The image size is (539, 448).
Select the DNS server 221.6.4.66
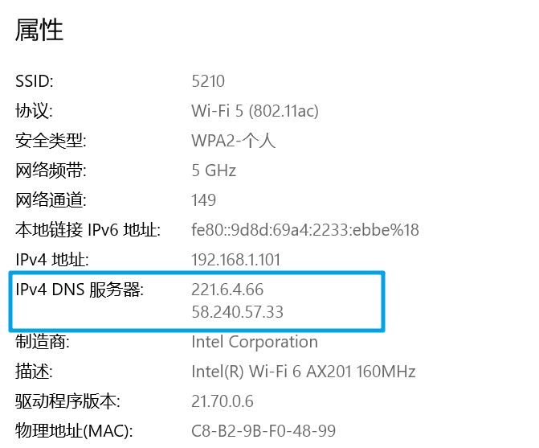(227, 290)
